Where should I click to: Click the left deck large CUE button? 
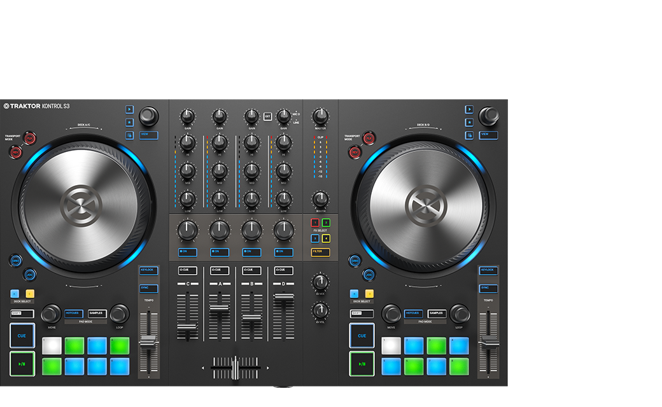click(x=22, y=336)
